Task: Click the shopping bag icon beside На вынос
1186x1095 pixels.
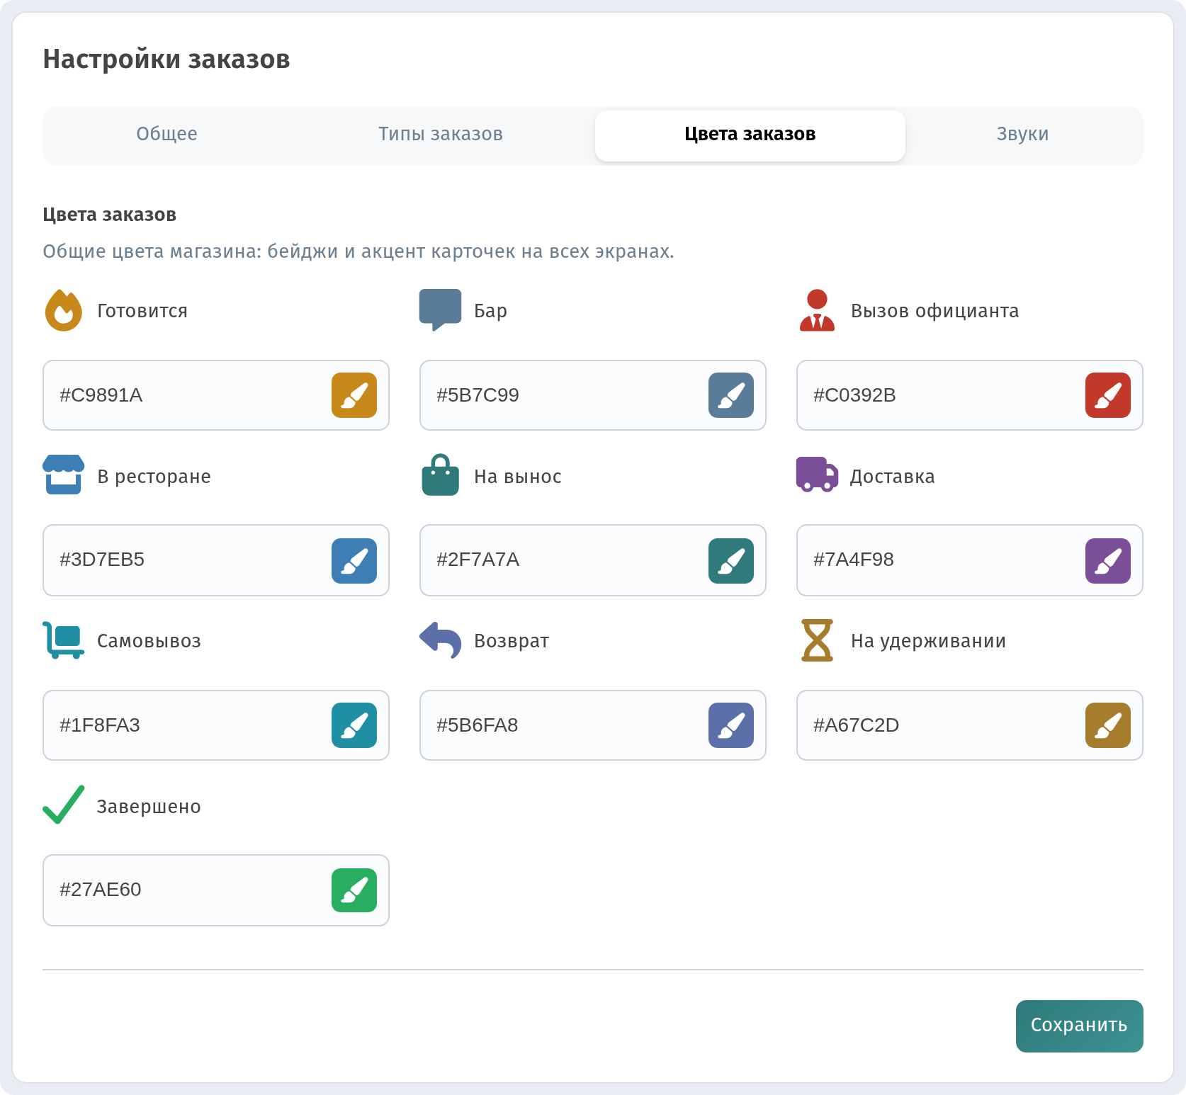Action: (440, 475)
